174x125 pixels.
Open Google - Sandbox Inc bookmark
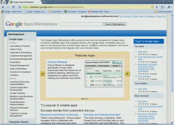35,12
